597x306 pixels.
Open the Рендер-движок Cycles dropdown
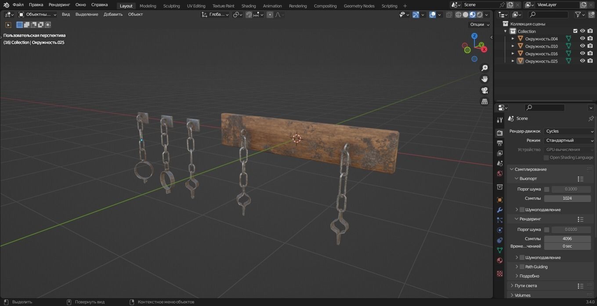(569, 131)
